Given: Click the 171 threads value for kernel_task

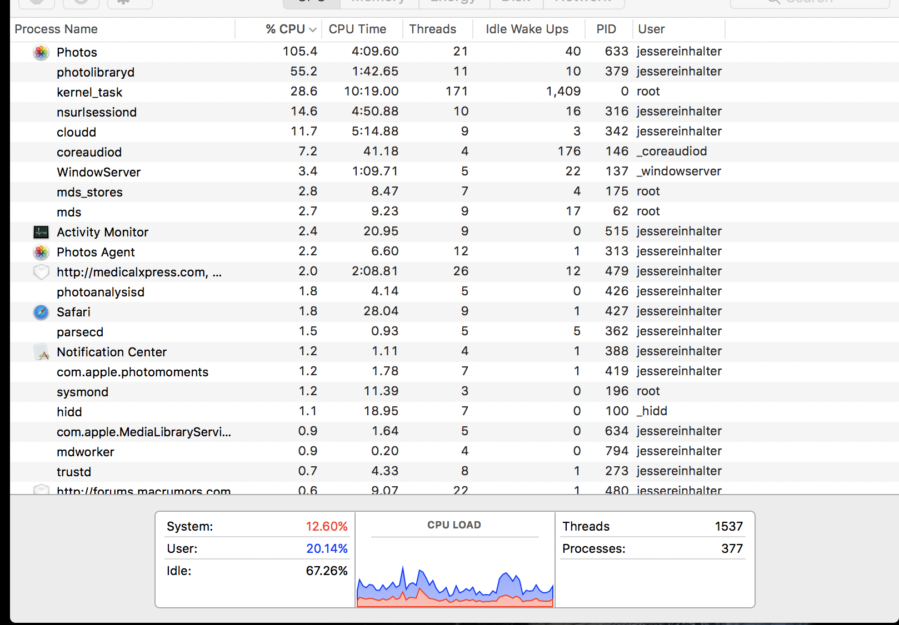Looking at the screenshot, I should point(457,92).
